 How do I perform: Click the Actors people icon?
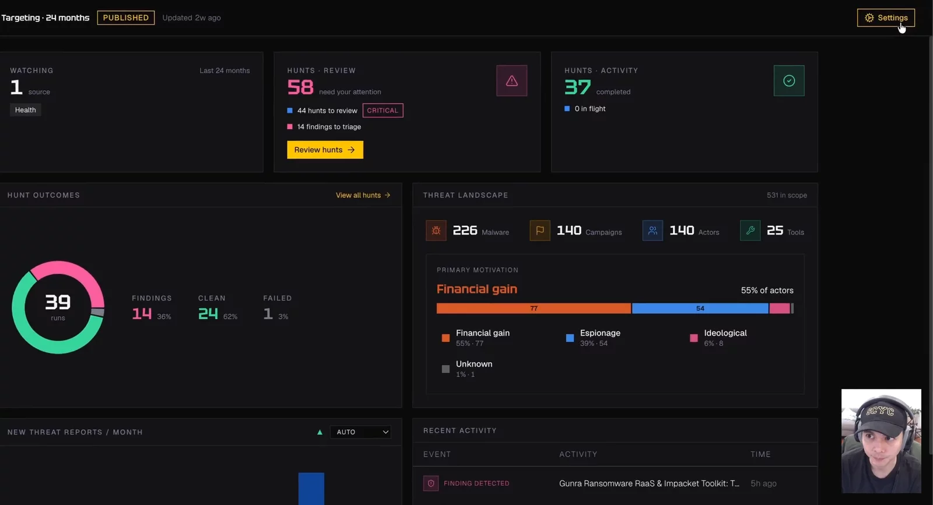pyautogui.click(x=653, y=231)
